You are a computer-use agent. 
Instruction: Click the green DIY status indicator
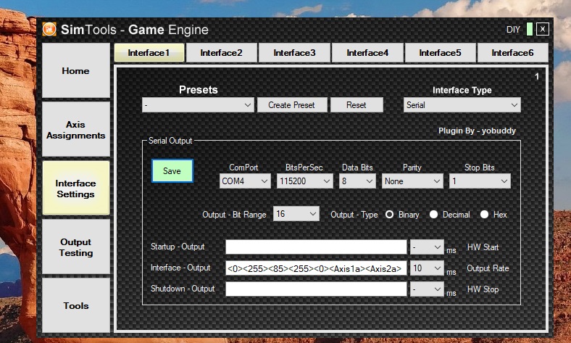pos(530,29)
